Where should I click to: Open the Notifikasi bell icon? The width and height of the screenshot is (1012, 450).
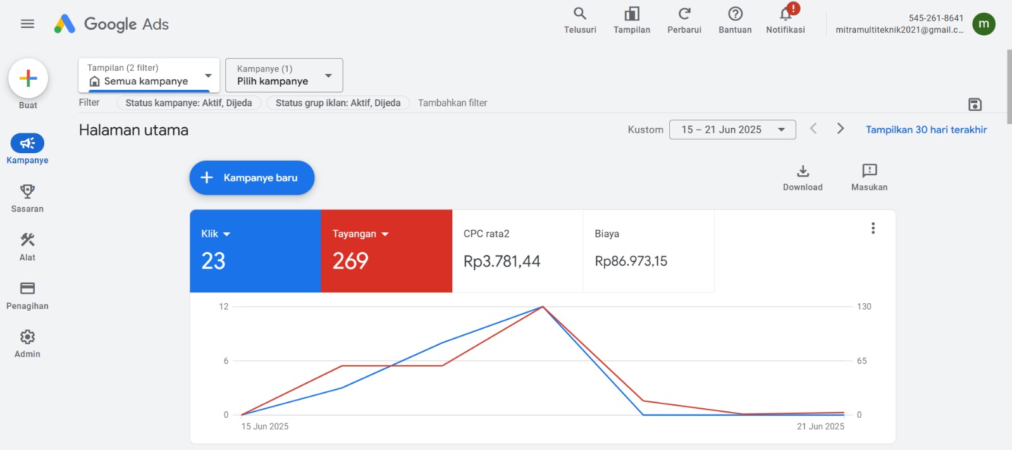click(x=786, y=15)
